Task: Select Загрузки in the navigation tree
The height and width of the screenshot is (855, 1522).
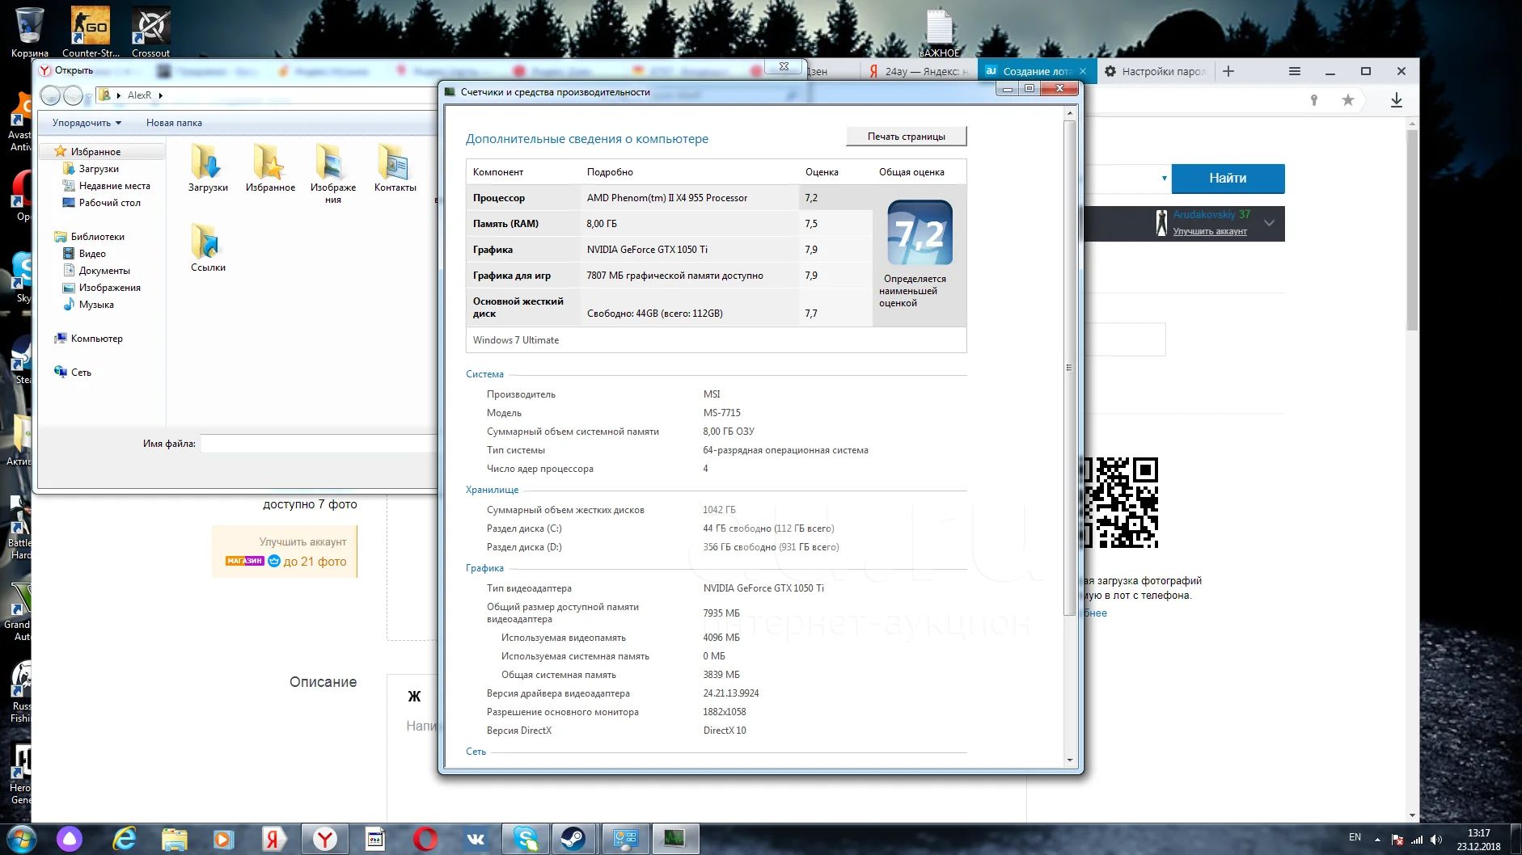Action: click(99, 169)
